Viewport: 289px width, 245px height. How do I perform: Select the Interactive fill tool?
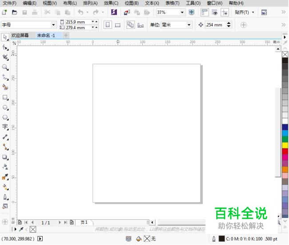(x=5, y=187)
